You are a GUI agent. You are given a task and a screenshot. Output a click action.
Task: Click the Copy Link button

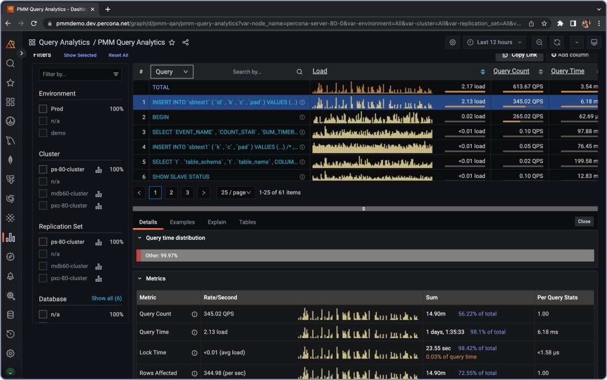pos(519,55)
